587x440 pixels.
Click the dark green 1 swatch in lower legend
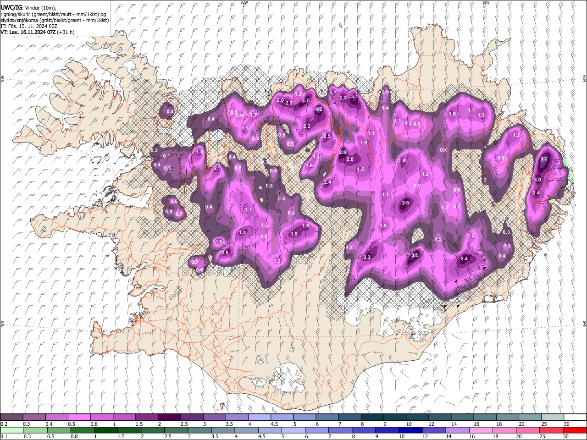click(x=106, y=430)
